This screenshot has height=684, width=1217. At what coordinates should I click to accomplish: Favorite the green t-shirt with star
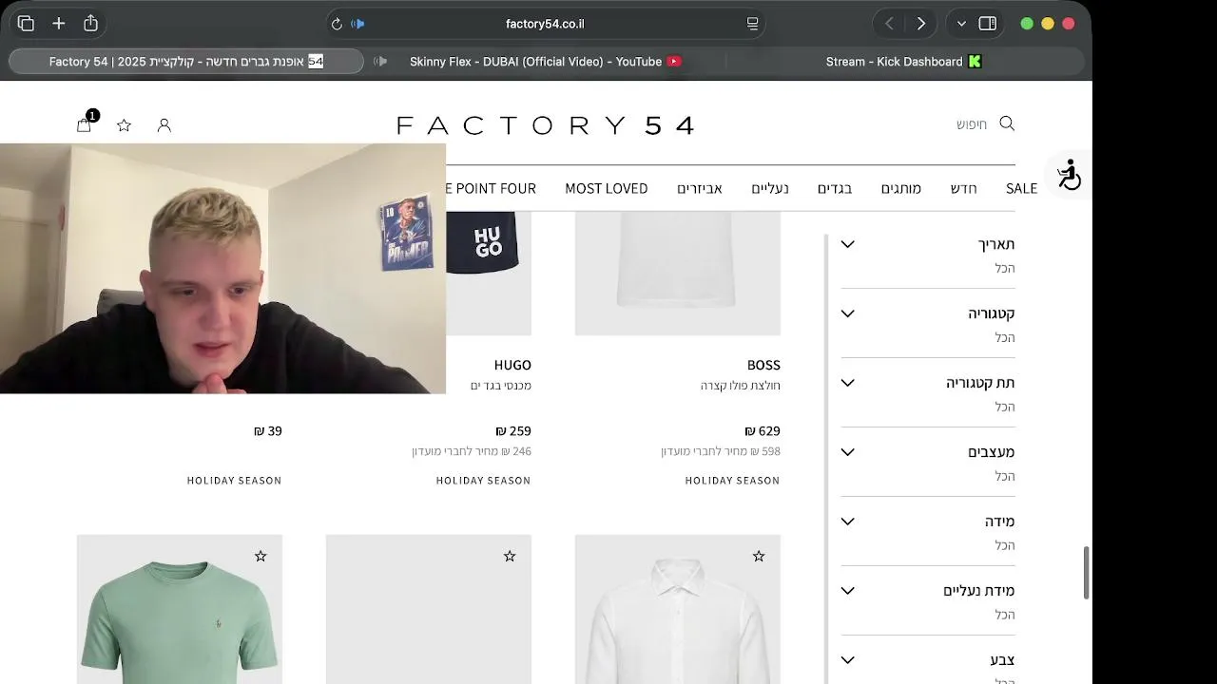click(x=261, y=556)
